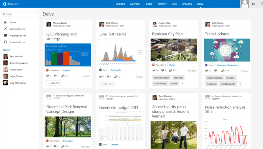Open the Greenfield Park Renewal thumbnail image
Viewport: 263px width, 149px height.
pos(68,127)
